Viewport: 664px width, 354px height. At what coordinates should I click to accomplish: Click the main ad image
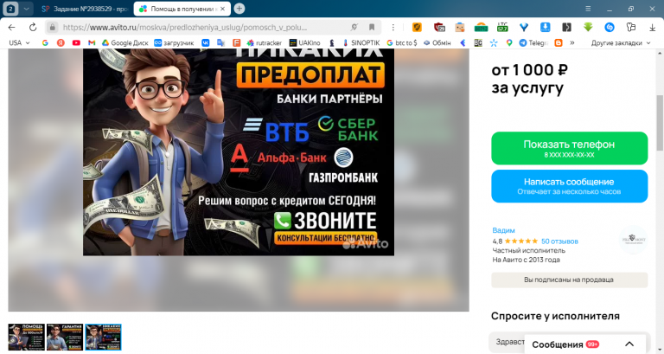(x=239, y=151)
